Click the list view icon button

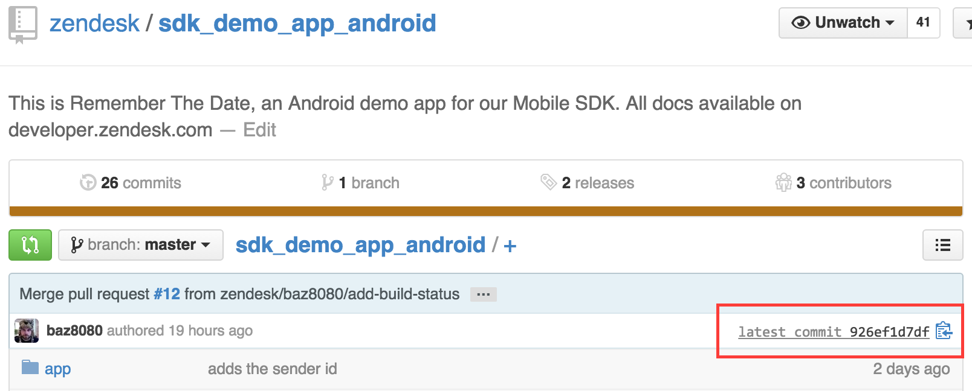coord(943,245)
